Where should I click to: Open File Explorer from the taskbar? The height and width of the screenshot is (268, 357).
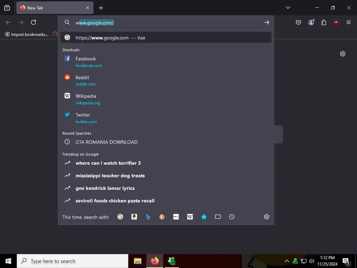pyautogui.click(x=137, y=261)
